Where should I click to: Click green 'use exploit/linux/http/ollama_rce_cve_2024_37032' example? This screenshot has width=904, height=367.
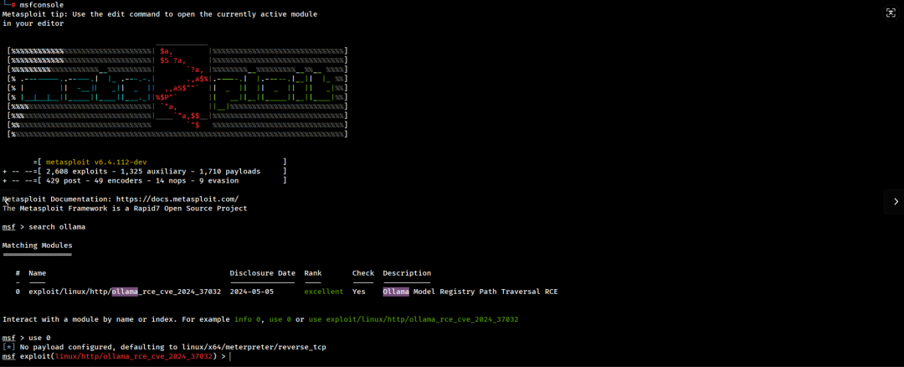pos(413,319)
